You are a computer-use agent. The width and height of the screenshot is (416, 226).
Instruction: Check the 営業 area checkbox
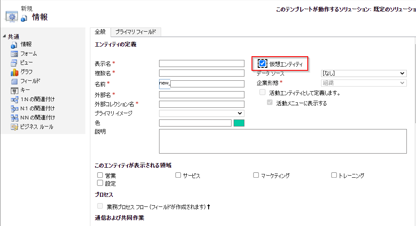click(x=100, y=175)
